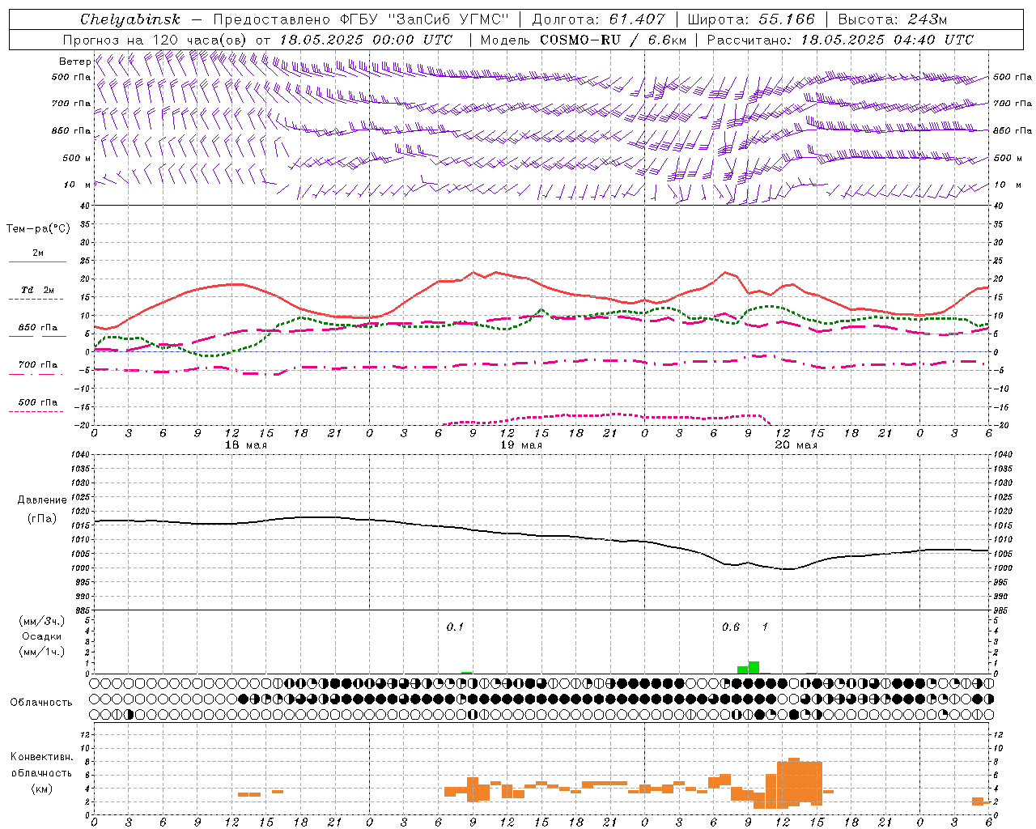Image resolution: width=1036 pixels, height=829 pixels.
Task: Select the '700 гПа' temperature legend entry
Action: click(38, 365)
